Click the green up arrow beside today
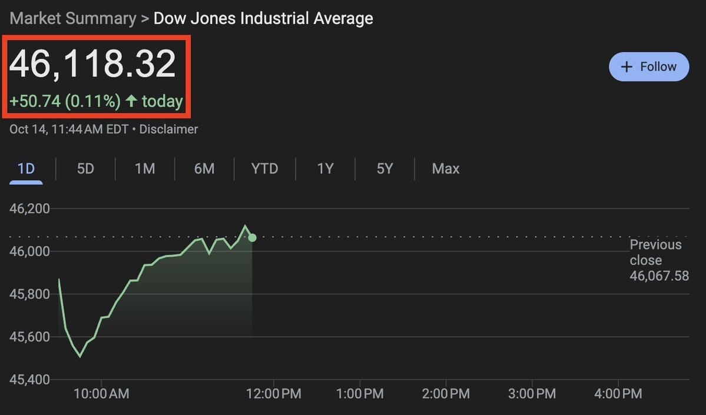Viewport: 706px width, 415px height. pyautogui.click(x=131, y=101)
